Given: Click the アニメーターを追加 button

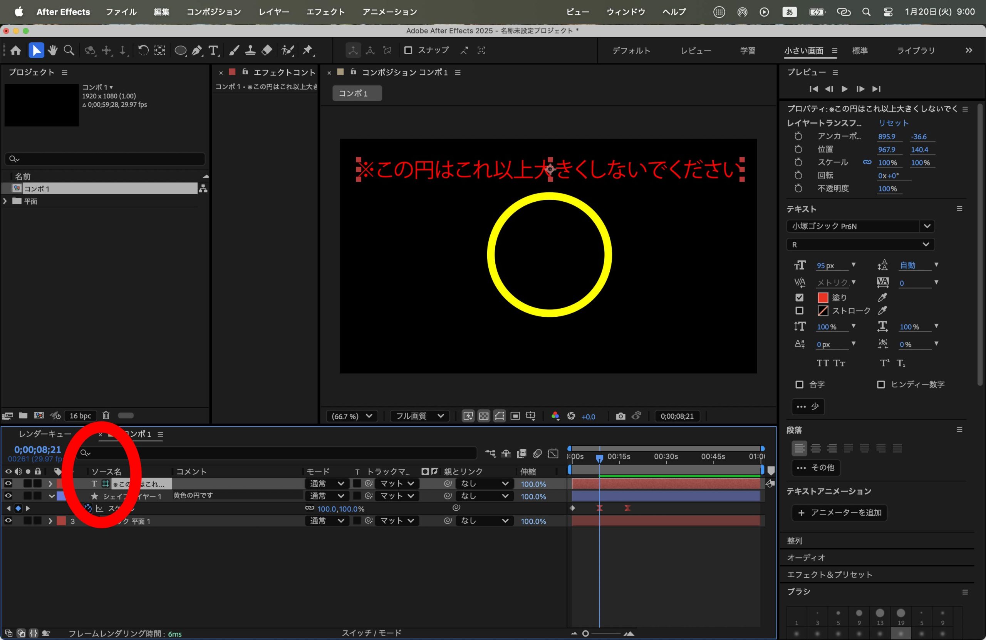Looking at the screenshot, I should (839, 513).
